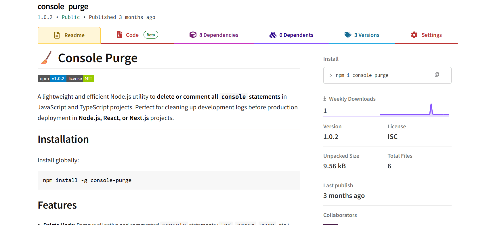This screenshot has height=225, width=491.
Task: Open the Readme tab
Action: pyautogui.click(x=69, y=35)
